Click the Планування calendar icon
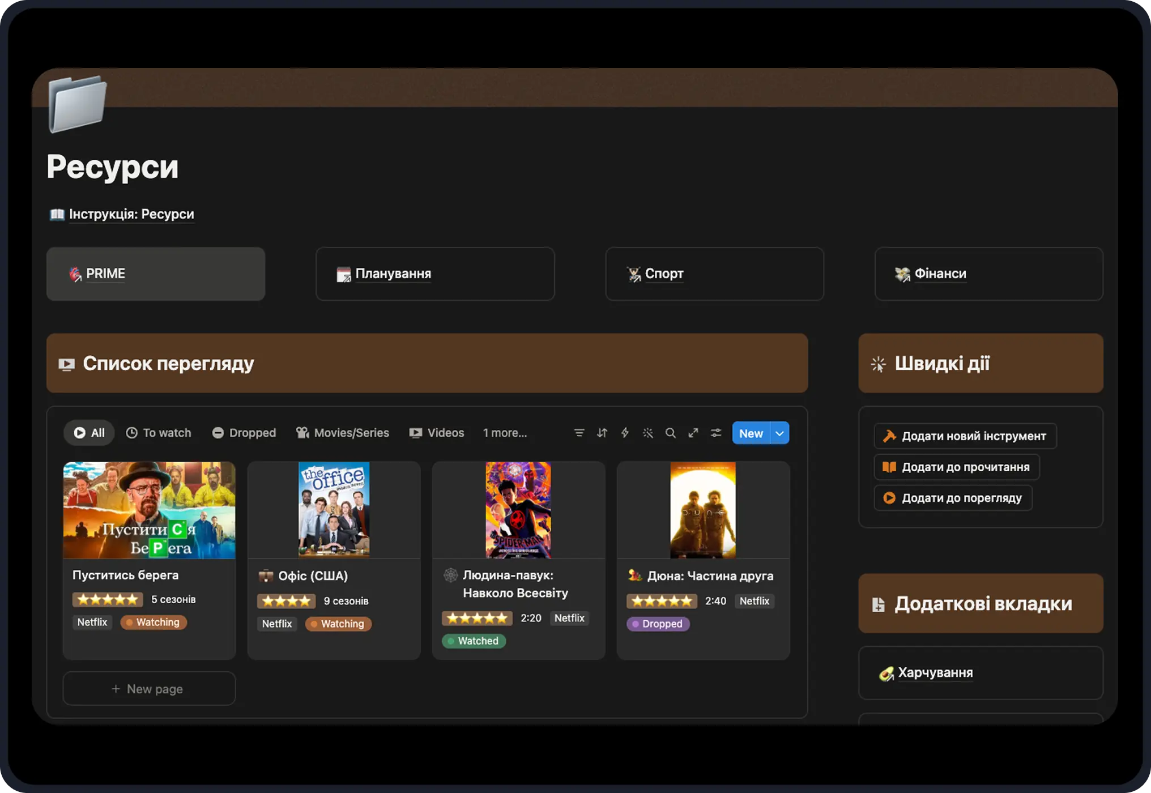This screenshot has height=793, width=1151. pyautogui.click(x=344, y=274)
